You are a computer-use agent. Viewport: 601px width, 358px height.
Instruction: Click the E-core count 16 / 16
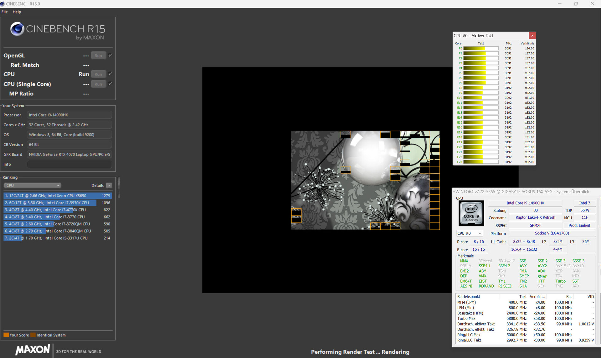click(x=478, y=250)
